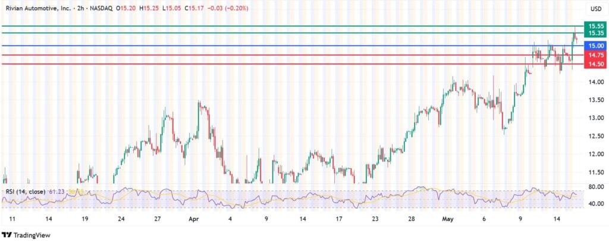Click the USD currency label
Image resolution: width=609 pixels, height=241 pixels.
click(x=595, y=9)
